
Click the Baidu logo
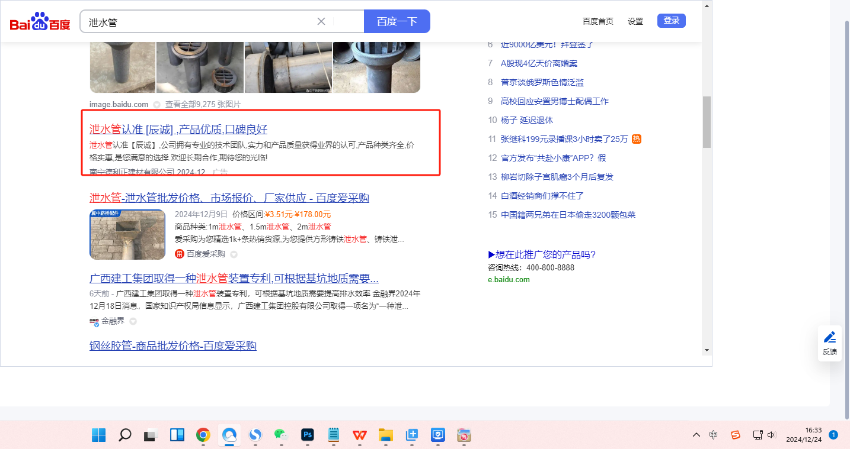click(x=40, y=22)
